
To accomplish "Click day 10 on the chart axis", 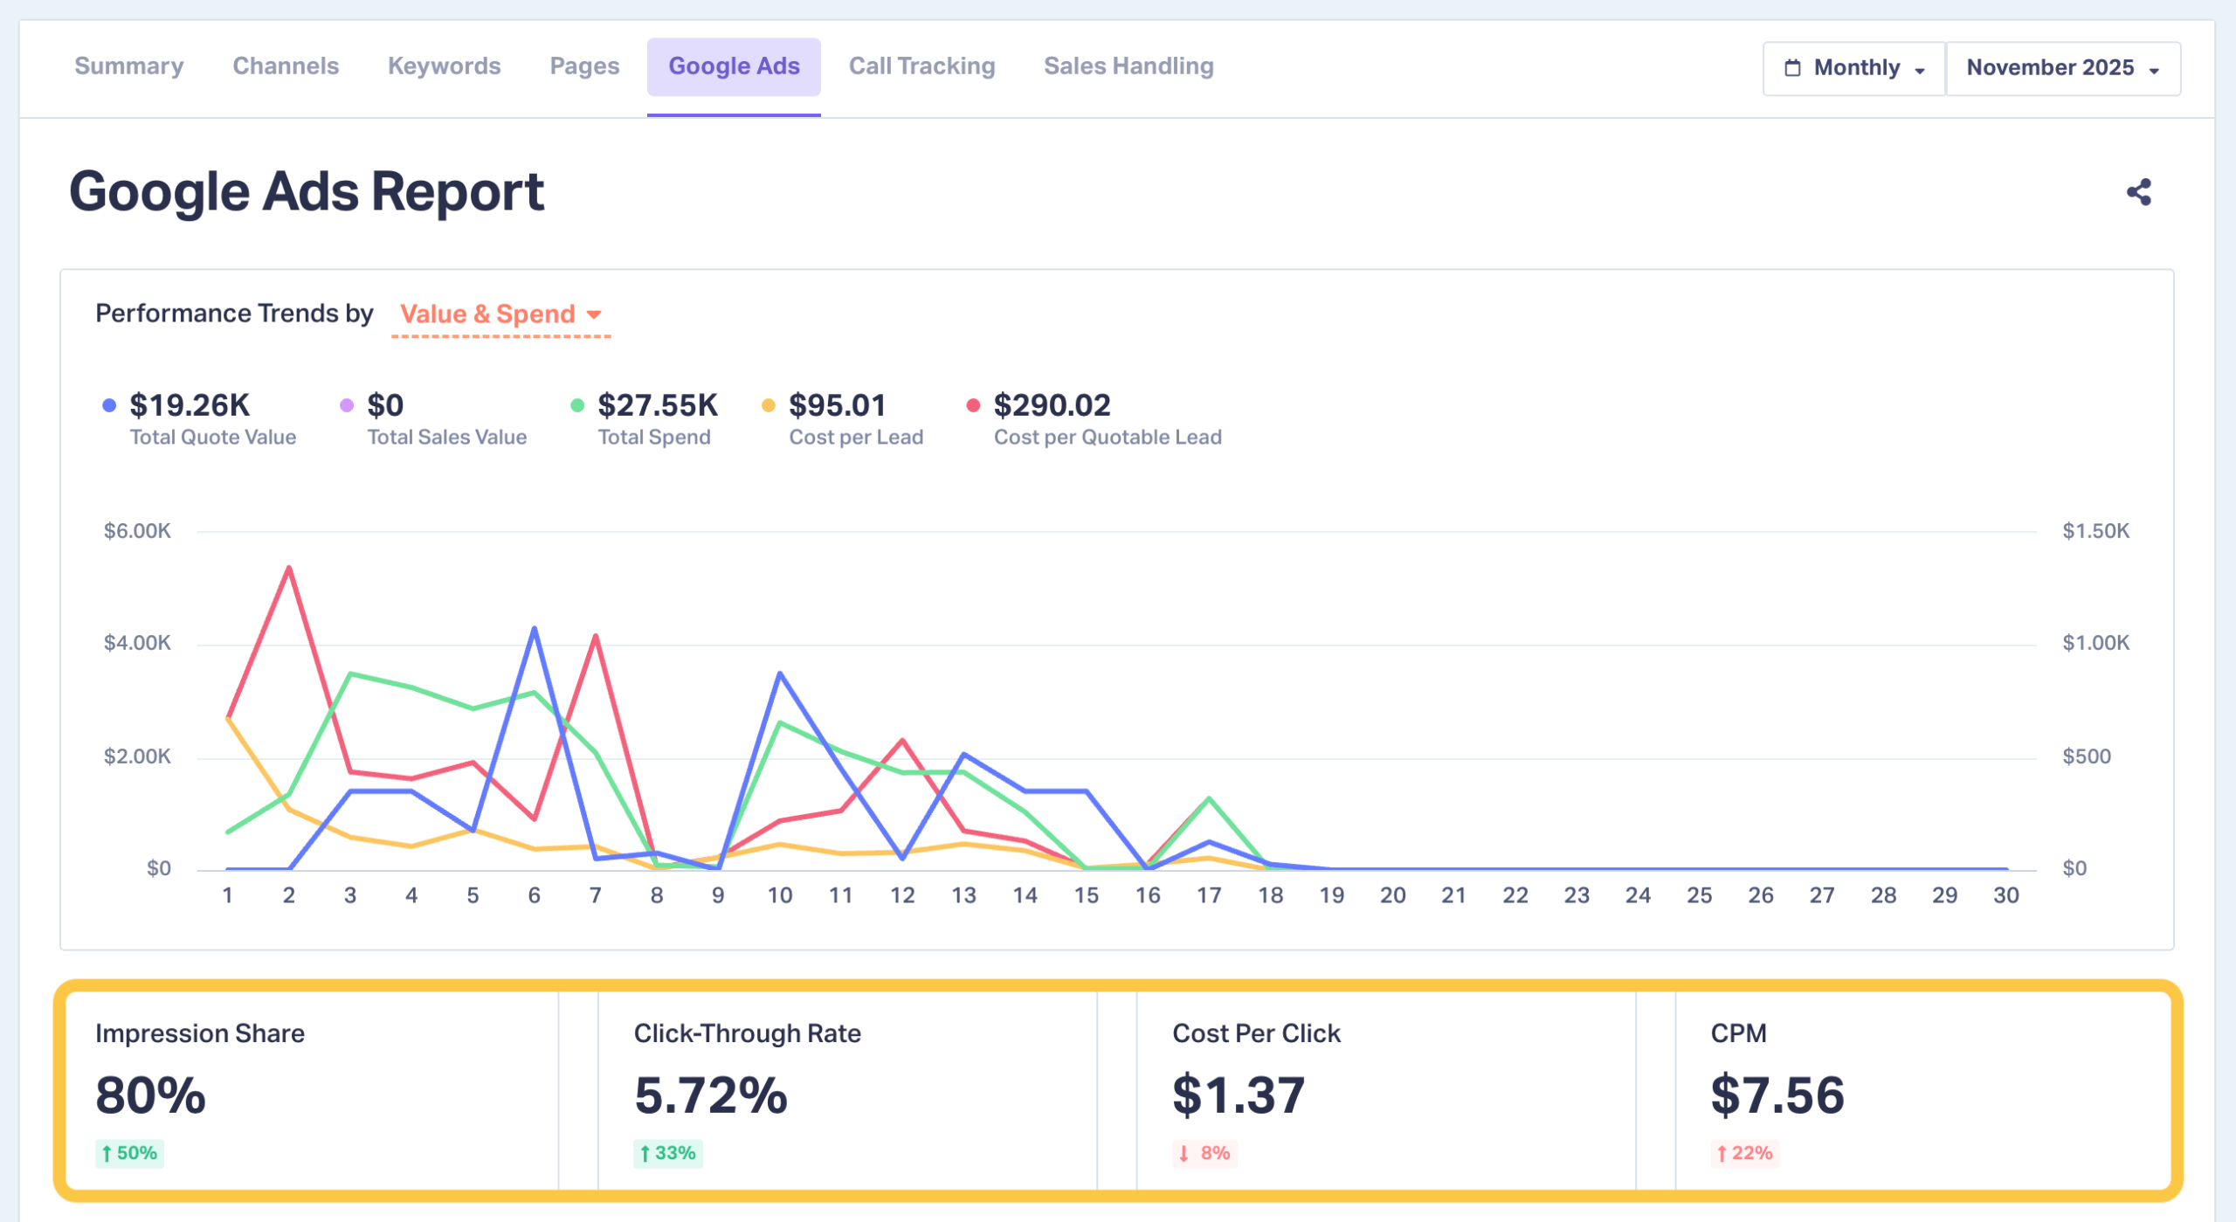I will pyautogui.click(x=779, y=895).
